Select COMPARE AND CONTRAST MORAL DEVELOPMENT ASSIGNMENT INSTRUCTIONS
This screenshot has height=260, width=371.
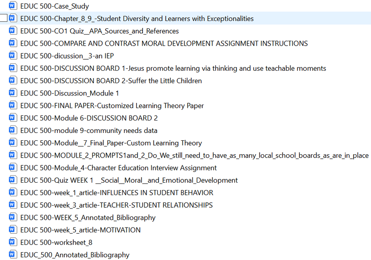164,44
